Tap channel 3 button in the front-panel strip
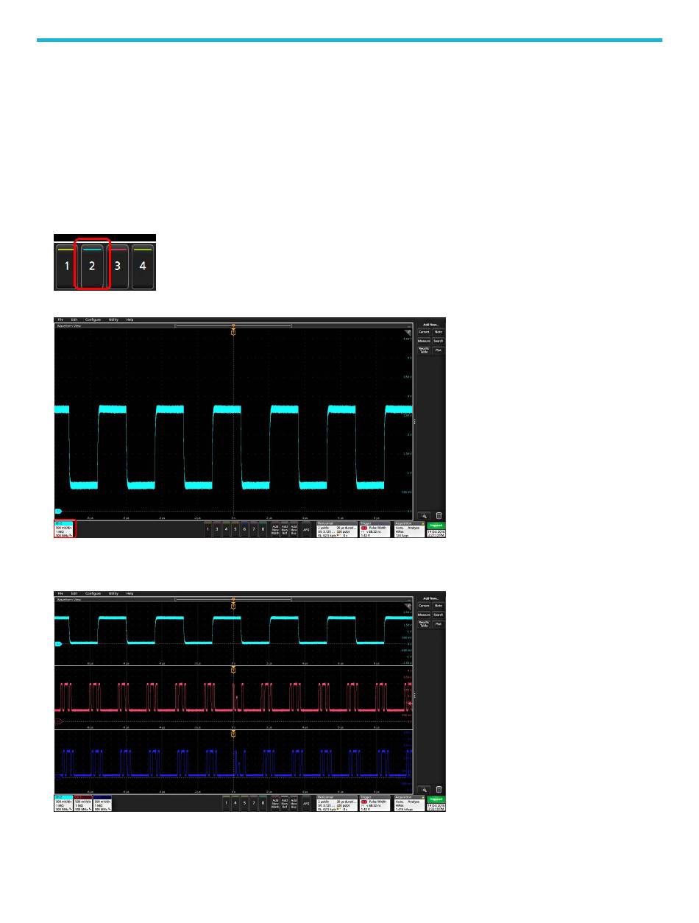The height and width of the screenshot is (923, 699). tap(117, 265)
